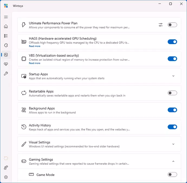This screenshot has height=183, width=187.
Task: Enable Ultimate Performance Power Plan toggle
Action: [x=172, y=25]
